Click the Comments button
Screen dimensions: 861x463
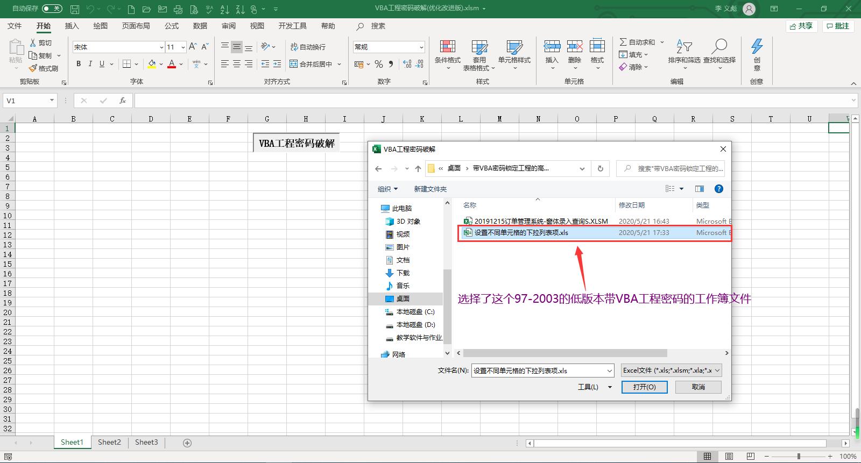(838, 26)
